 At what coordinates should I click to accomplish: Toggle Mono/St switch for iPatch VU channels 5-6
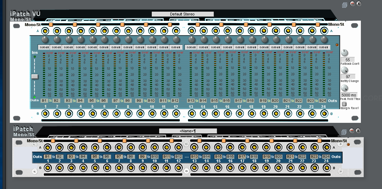[x=98, y=25]
